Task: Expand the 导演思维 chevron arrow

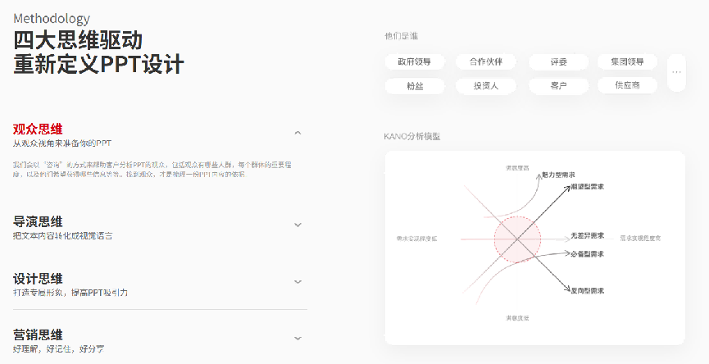Action: (298, 225)
